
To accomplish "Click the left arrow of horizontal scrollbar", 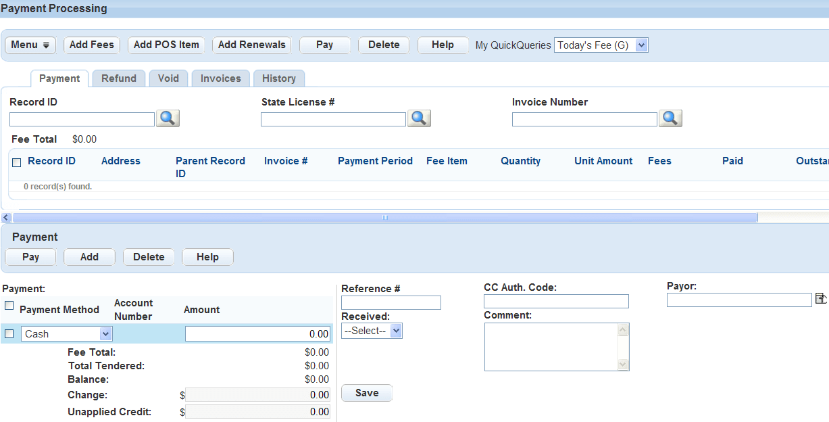I will point(6,218).
